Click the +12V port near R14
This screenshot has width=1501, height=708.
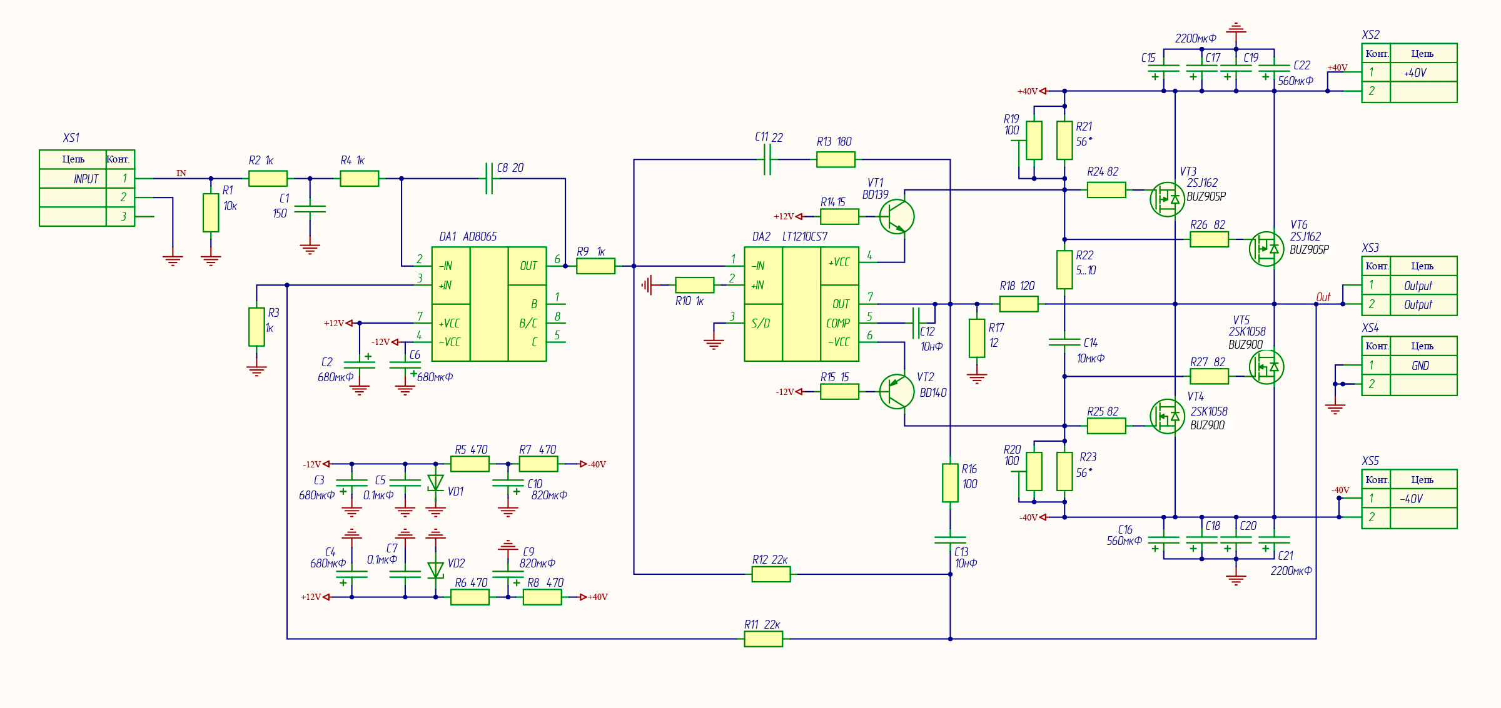788,217
